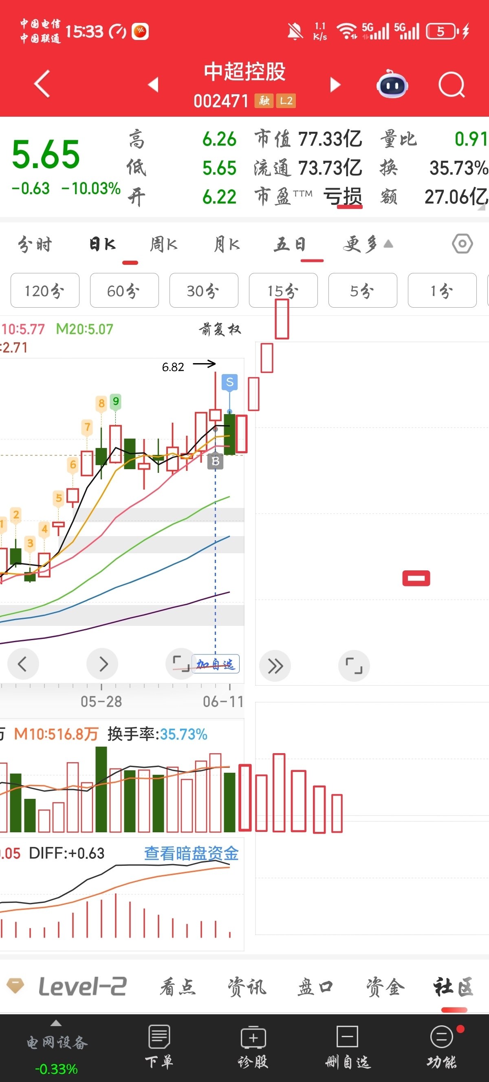Tap 6.82 high price annotation
The width and height of the screenshot is (489, 1082).
[173, 367]
